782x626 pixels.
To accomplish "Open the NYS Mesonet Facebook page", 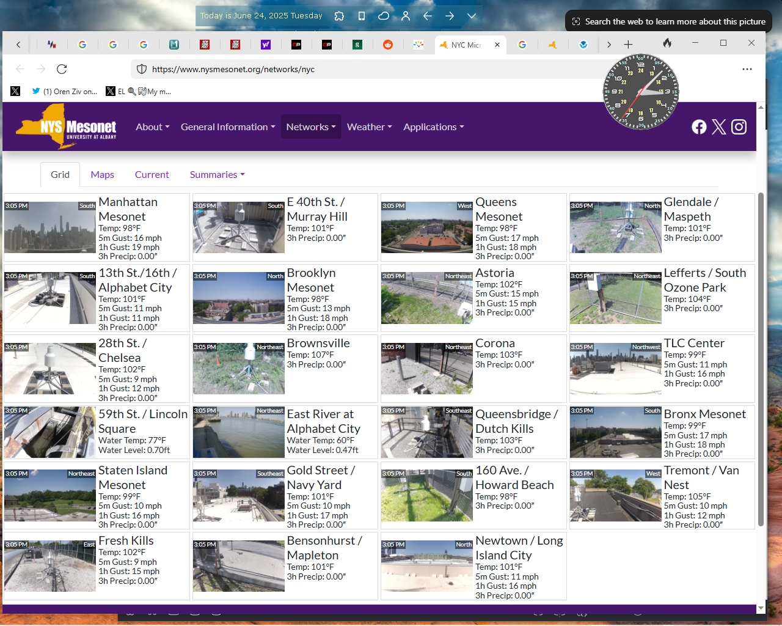I will point(699,127).
